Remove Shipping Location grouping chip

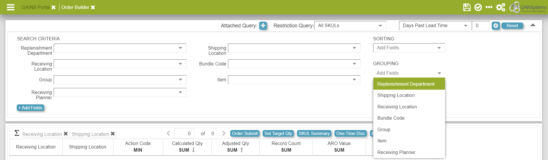pos(113,134)
